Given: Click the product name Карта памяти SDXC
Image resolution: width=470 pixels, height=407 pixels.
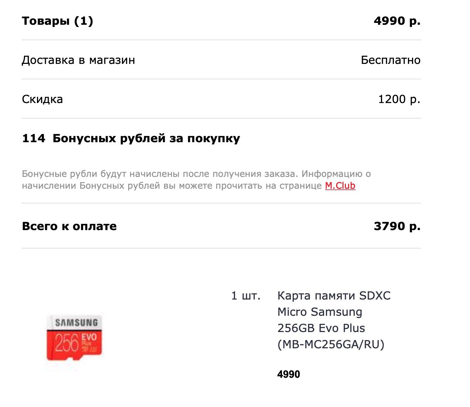Looking at the screenshot, I should click(x=334, y=296).
